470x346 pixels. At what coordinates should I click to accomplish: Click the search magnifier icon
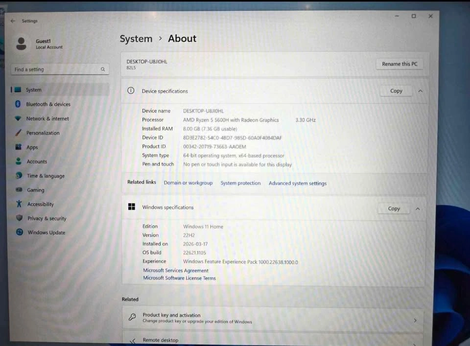[x=103, y=69]
